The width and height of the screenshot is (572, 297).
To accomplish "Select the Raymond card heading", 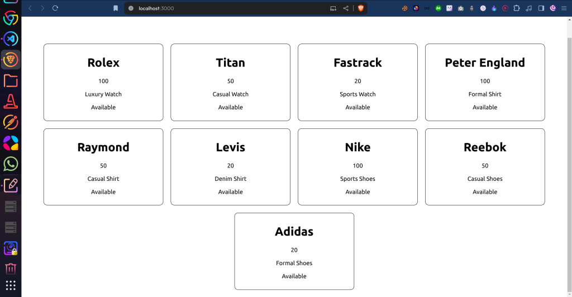I will 103,147.
